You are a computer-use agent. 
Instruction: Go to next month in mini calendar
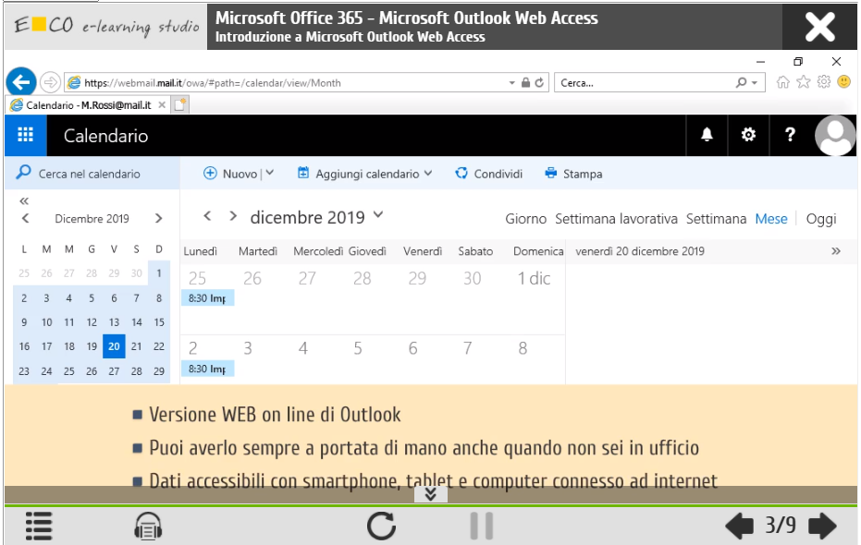point(159,218)
